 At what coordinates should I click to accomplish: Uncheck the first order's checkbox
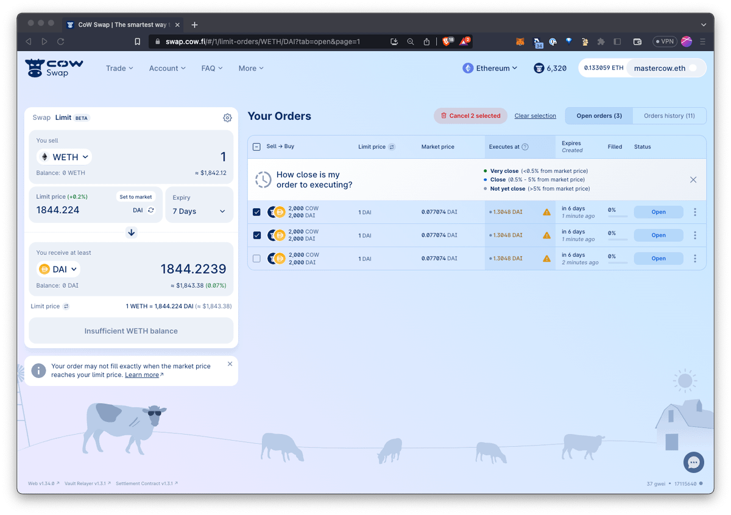pos(256,211)
